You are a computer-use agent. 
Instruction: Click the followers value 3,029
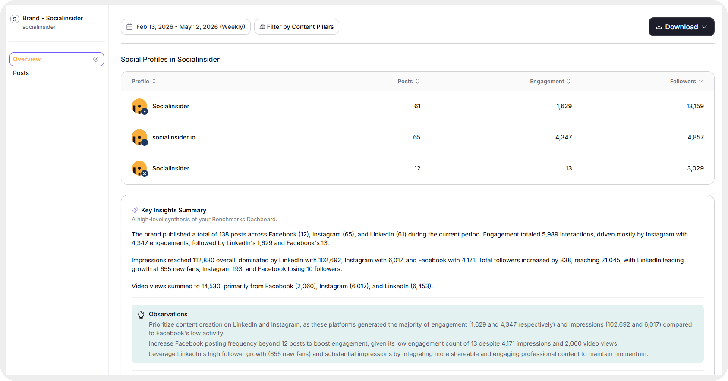pyautogui.click(x=696, y=168)
